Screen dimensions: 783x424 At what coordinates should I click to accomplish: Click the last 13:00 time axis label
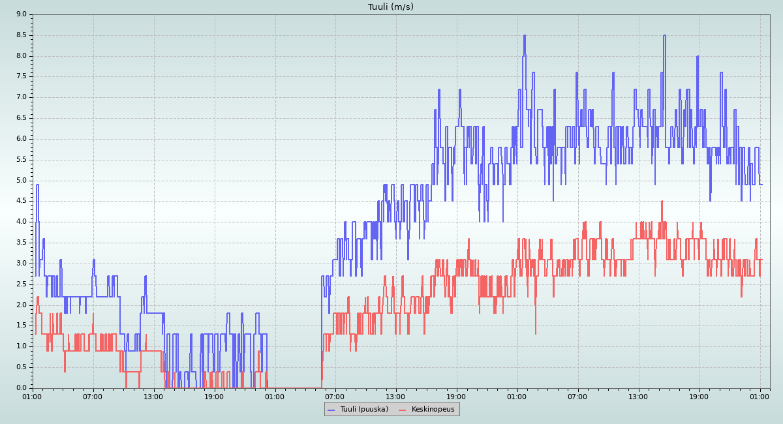click(x=638, y=396)
